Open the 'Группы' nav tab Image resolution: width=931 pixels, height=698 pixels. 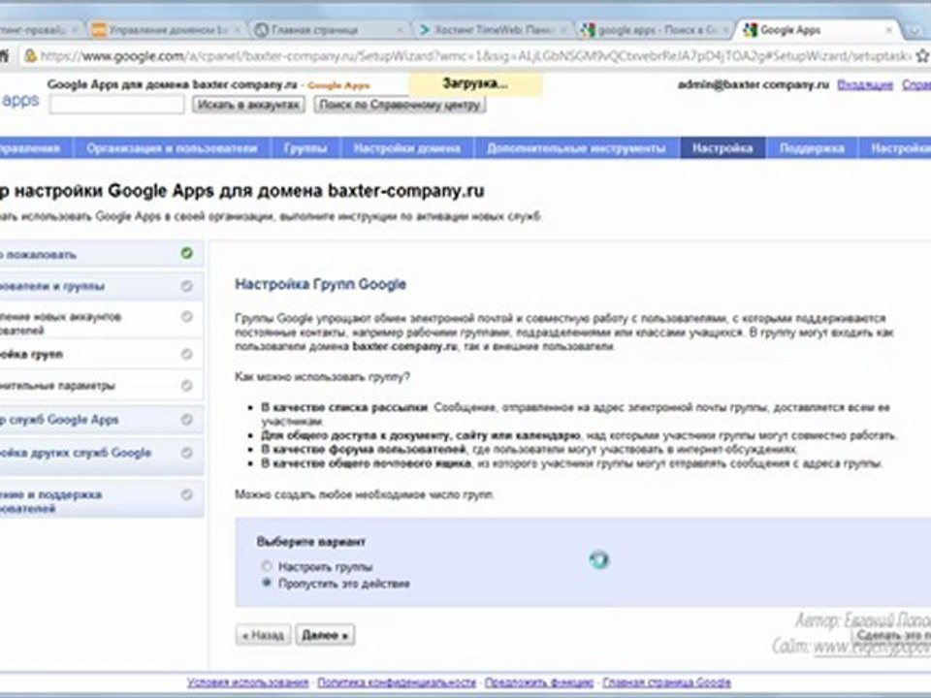pos(305,147)
